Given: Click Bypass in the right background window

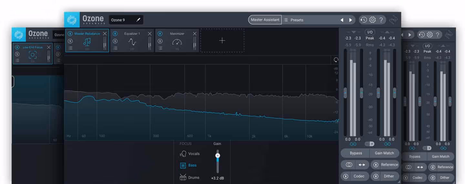Looking at the screenshot, I should click(415, 157).
